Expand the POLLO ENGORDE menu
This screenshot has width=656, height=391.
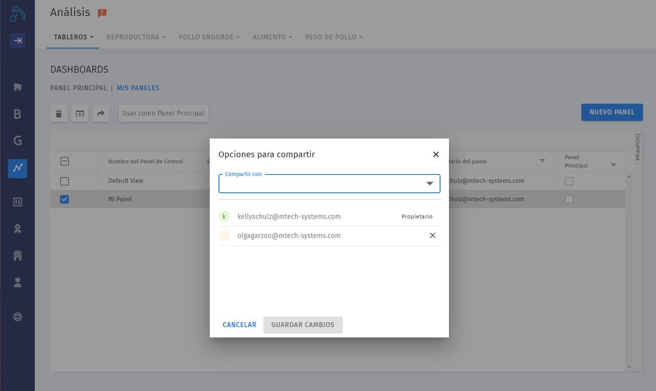[x=209, y=37]
